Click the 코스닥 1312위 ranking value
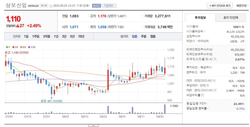The height and width of the screenshot is (127, 250). click(x=235, y=32)
